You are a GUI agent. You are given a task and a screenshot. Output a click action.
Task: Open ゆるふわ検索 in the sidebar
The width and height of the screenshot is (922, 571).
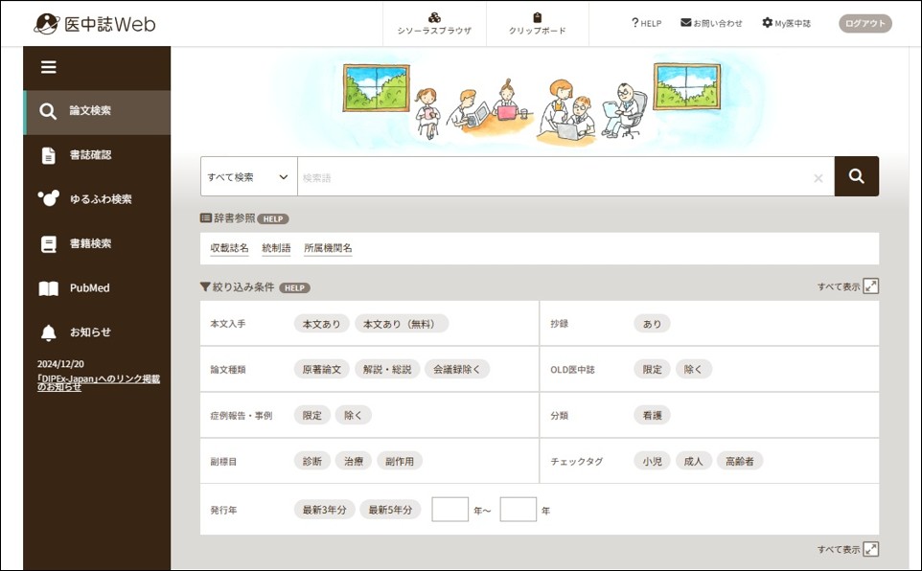tap(97, 199)
